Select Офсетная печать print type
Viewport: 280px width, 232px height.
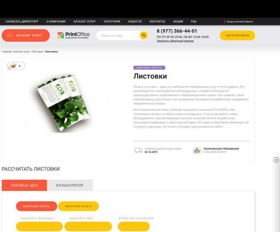[78, 206]
